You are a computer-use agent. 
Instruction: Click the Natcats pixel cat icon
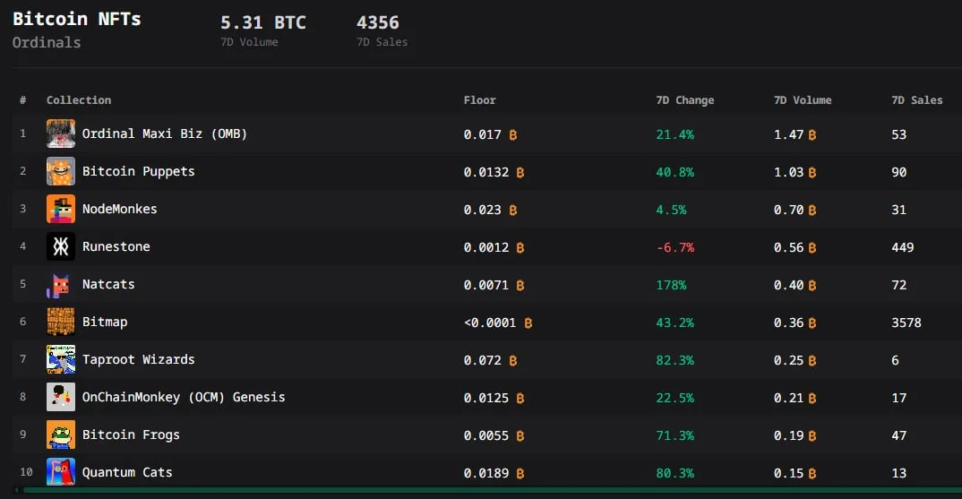pos(61,284)
